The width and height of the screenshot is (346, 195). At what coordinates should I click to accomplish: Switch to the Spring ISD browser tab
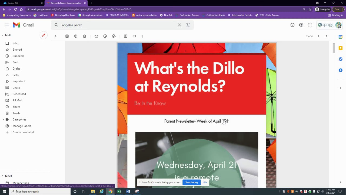click(23, 3)
